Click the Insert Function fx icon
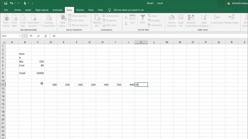Screen dimensions: 248x139 (46, 36)
